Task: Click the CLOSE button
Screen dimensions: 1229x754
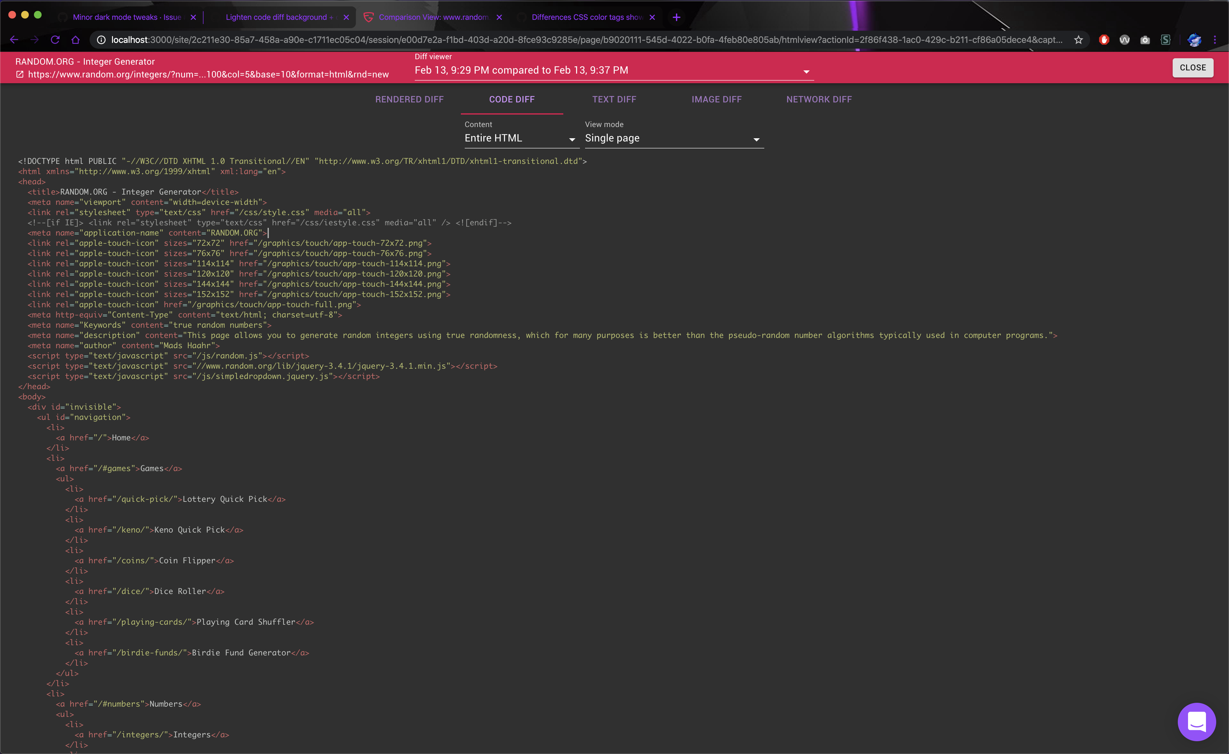Action: click(x=1193, y=67)
